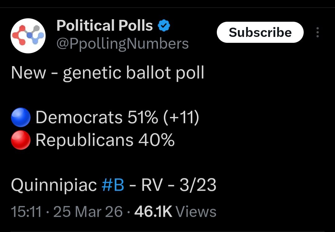Click the 15:11 timestamp
Viewport: 335px width, 232px height.
(x=26, y=212)
